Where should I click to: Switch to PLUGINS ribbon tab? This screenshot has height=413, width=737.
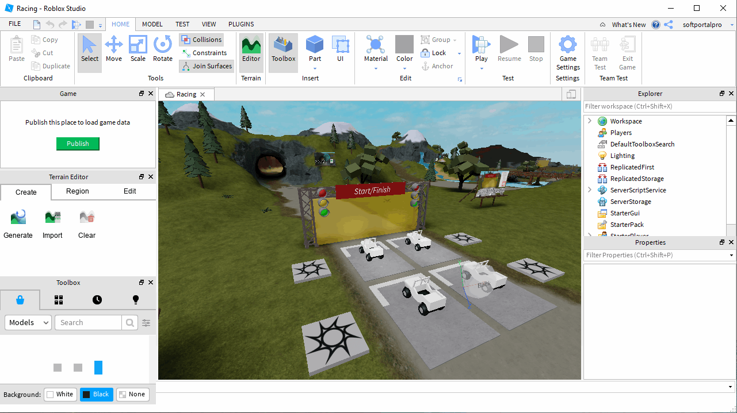(241, 24)
